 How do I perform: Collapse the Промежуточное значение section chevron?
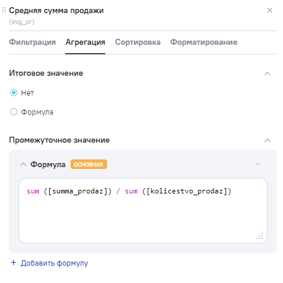tap(267, 140)
